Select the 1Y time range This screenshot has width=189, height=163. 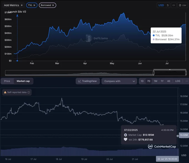(x=162, y=81)
